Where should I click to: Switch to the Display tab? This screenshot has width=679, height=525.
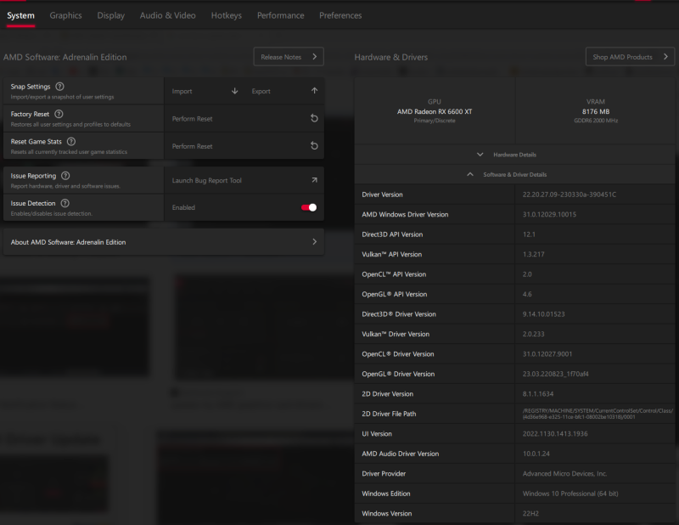110,15
